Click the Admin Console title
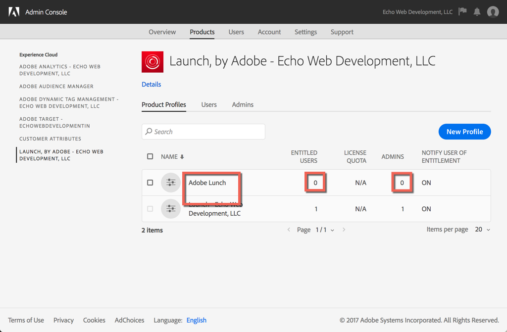 46,12
